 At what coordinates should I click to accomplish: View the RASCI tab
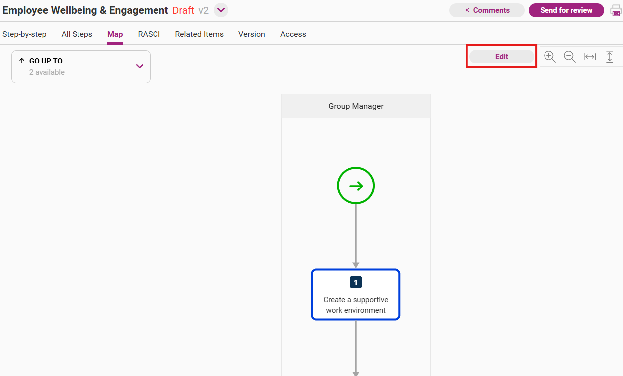(x=149, y=34)
